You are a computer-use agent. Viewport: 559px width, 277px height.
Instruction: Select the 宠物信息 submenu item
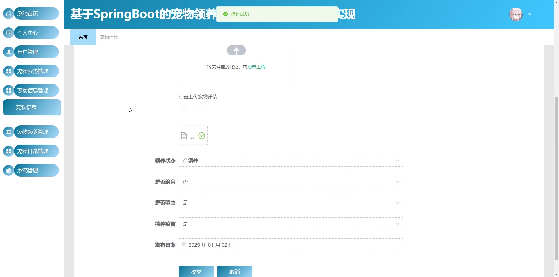click(x=32, y=107)
